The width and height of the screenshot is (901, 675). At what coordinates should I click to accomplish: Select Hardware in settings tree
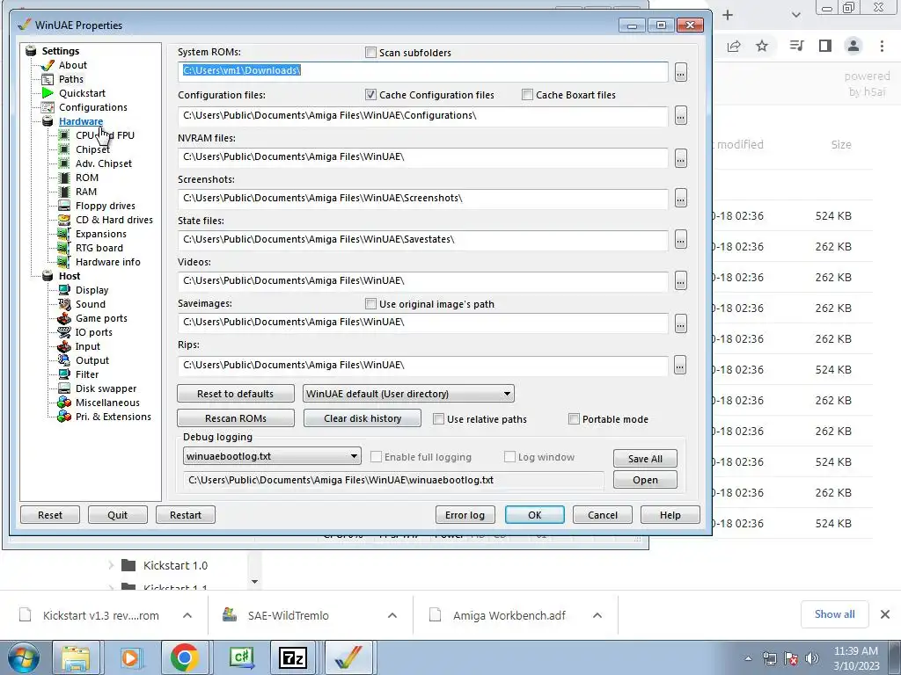(x=81, y=121)
